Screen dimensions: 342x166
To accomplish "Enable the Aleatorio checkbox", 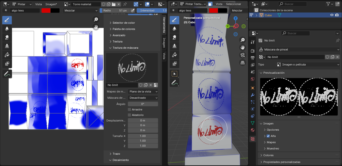I will point(129,115).
